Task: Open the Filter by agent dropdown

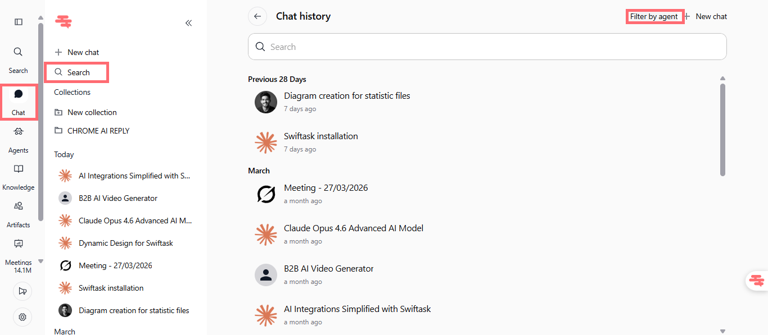Action: 654,17
